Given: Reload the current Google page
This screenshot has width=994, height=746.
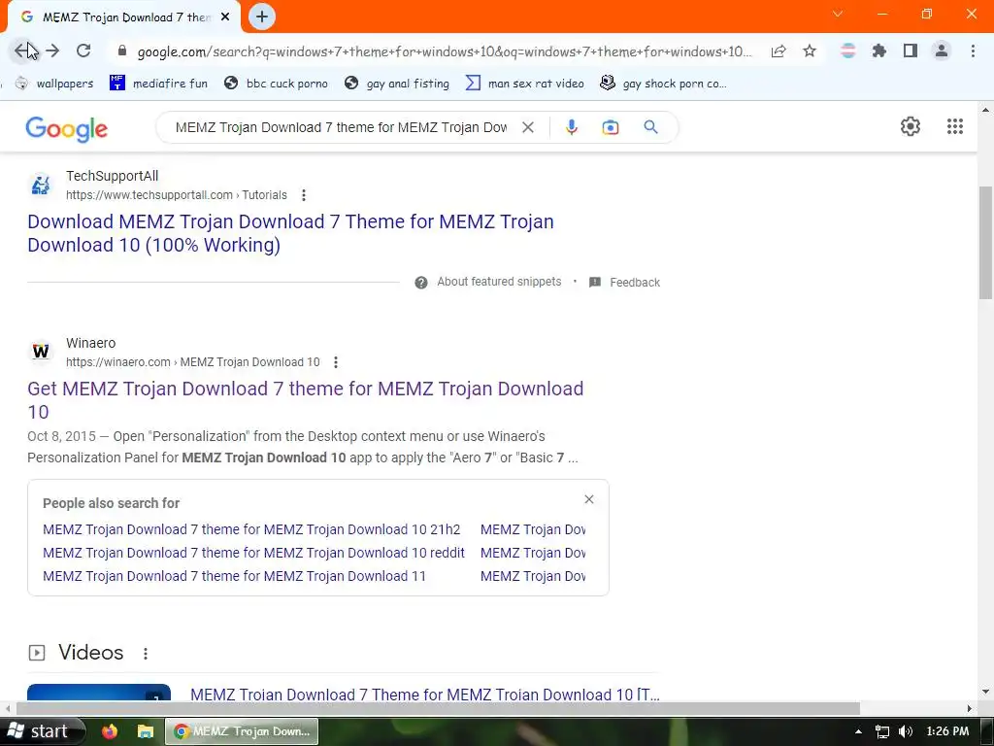Looking at the screenshot, I should (83, 51).
